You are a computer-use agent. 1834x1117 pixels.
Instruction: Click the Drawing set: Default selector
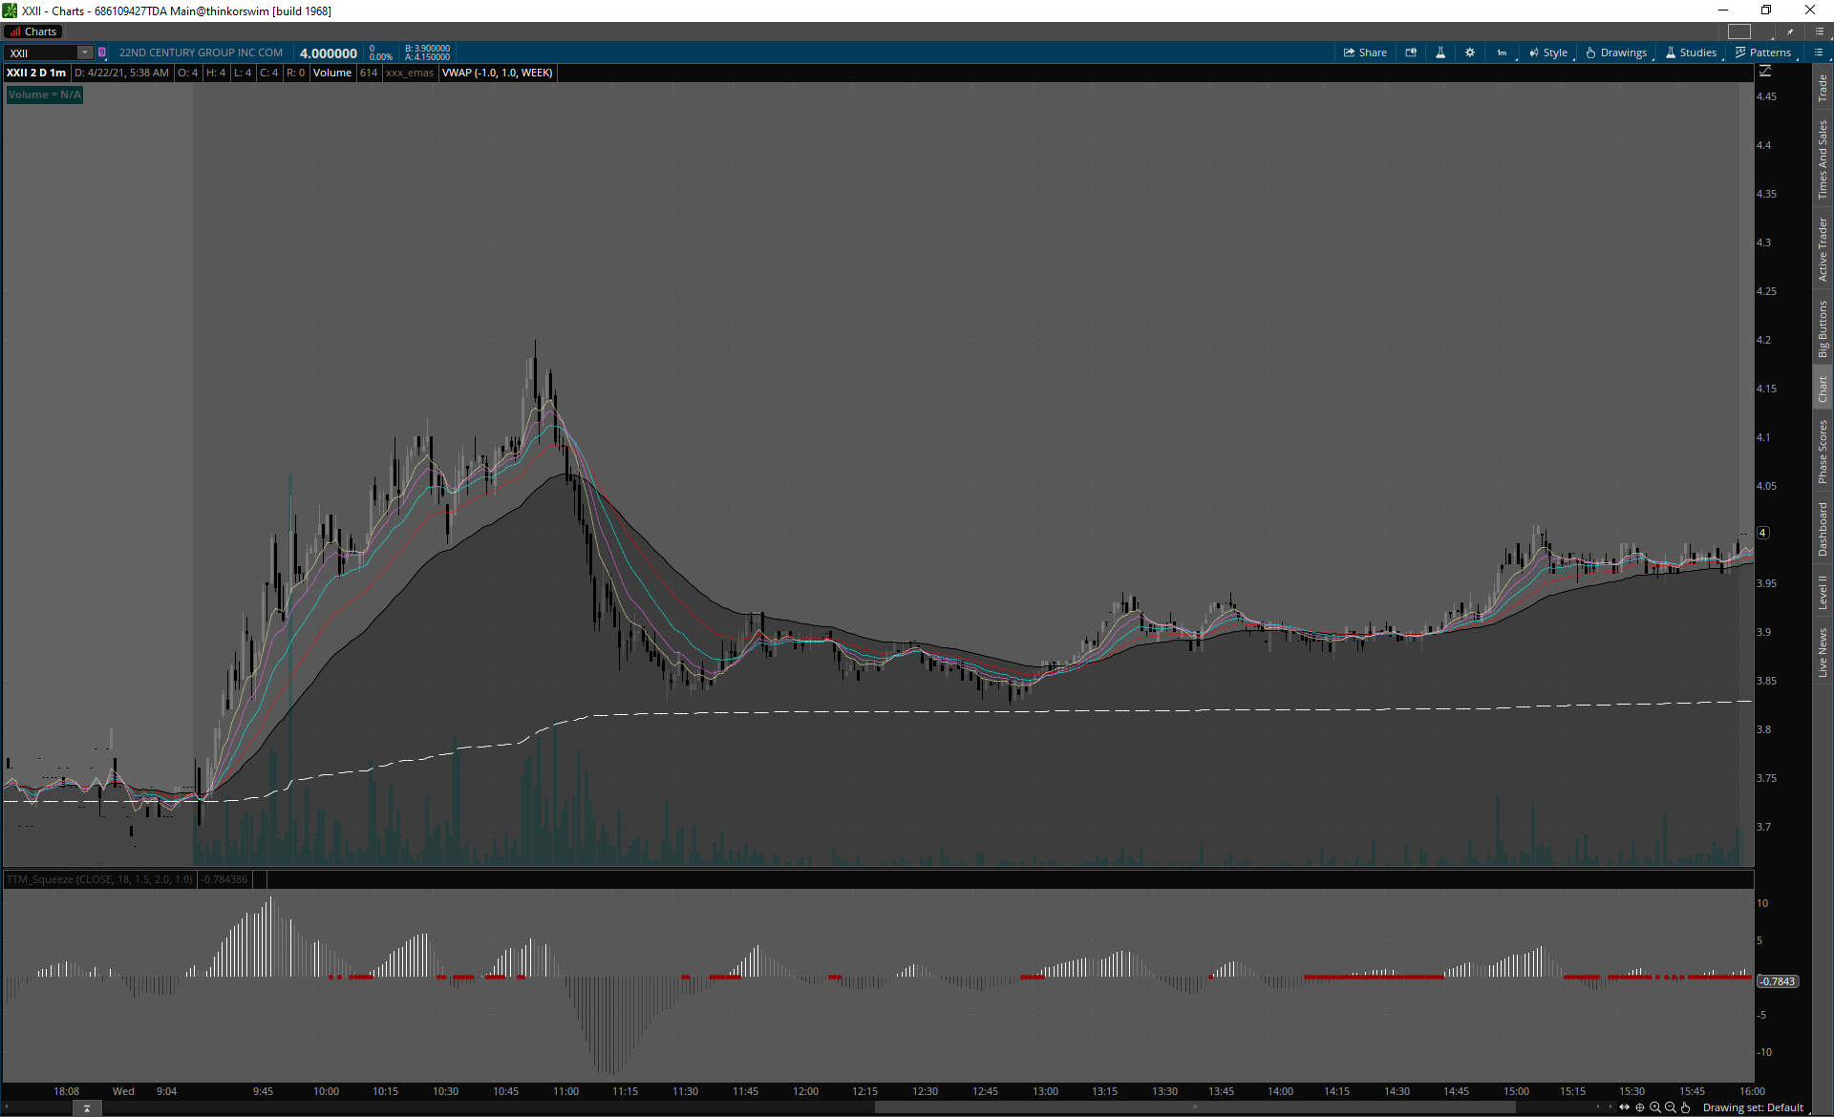[1752, 1107]
